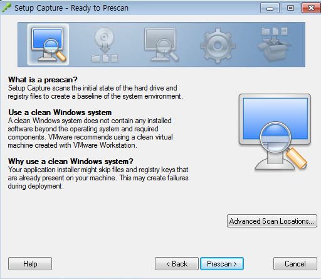Select the highlighted Prescan step icon
321x279 pixels.
[48, 45]
